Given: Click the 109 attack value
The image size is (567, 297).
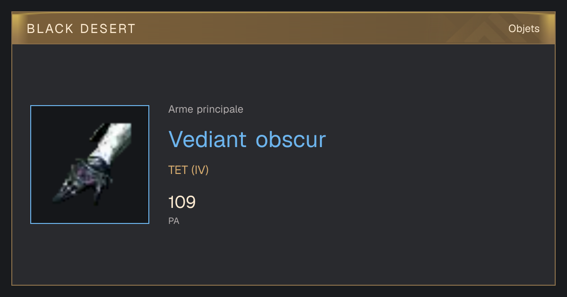Looking at the screenshot, I should pyautogui.click(x=182, y=202).
